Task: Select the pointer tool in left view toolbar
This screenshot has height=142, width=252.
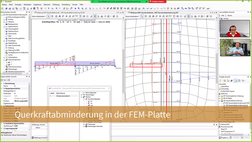Action: (49, 16)
